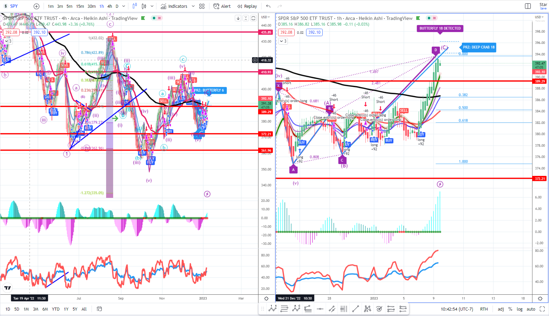Click the 392.08 sell price on left chart
Screen dimensions: 549x316
[x=11, y=32]
